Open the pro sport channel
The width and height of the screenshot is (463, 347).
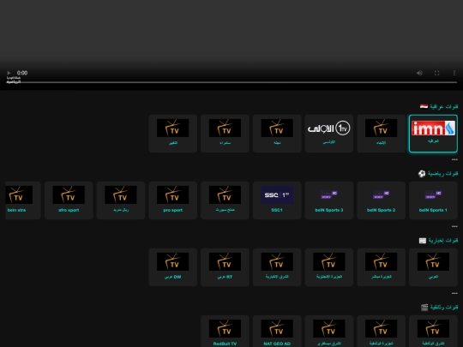[172, 200]
